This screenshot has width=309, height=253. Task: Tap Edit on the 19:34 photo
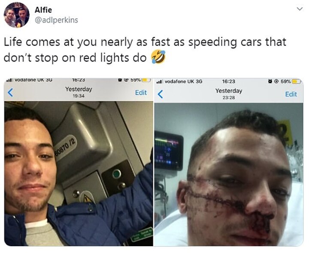point(141,93)
